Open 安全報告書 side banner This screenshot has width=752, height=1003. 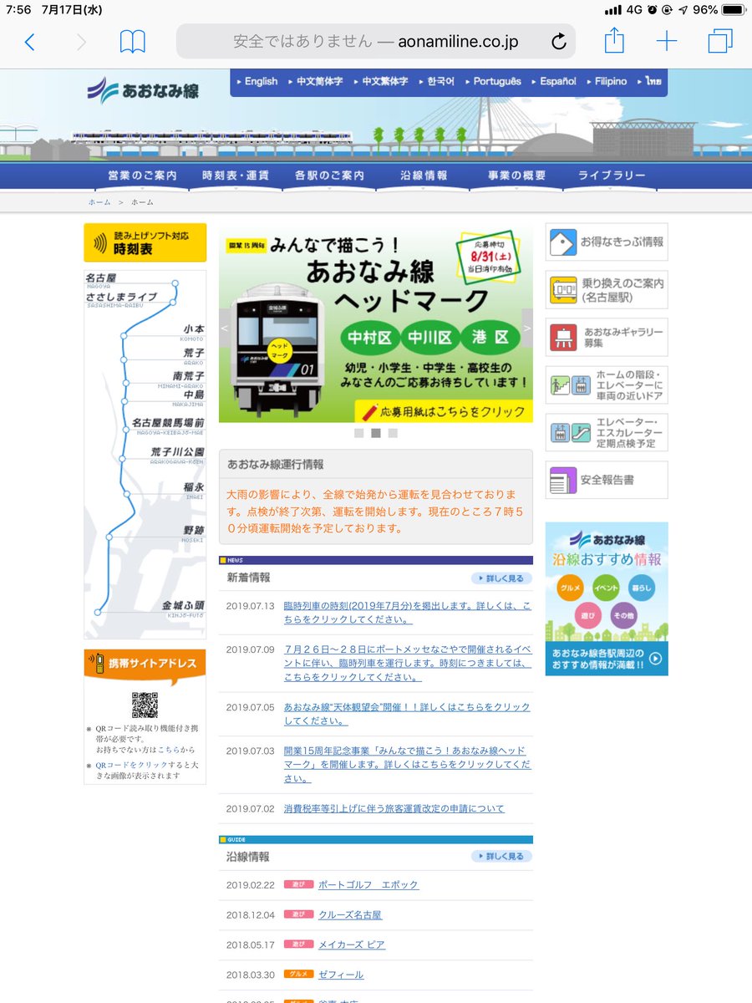click(x=607, y=480)
